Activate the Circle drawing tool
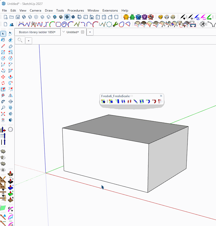The image size is (216, 226). click(3, 58)
